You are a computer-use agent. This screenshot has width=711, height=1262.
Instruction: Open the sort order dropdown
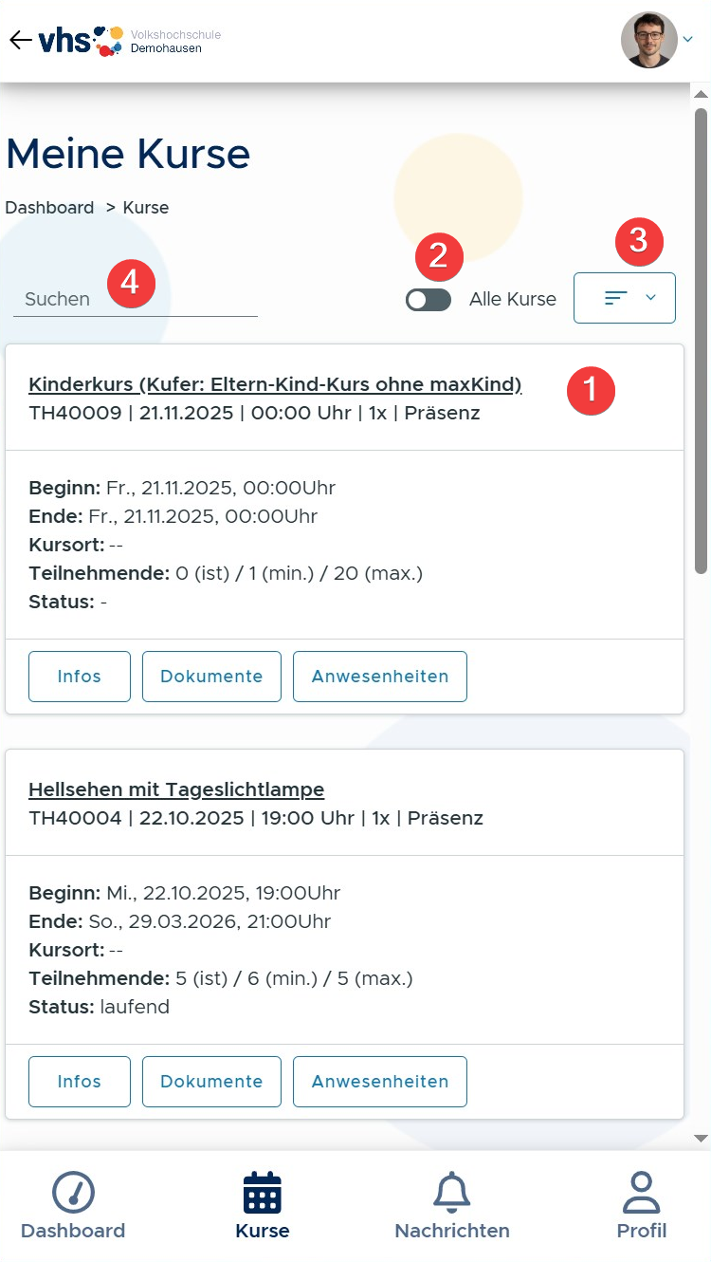(x=625, y=298)
